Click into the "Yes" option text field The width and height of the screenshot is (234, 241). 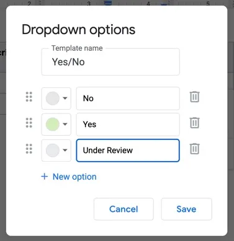pos(128,125)
